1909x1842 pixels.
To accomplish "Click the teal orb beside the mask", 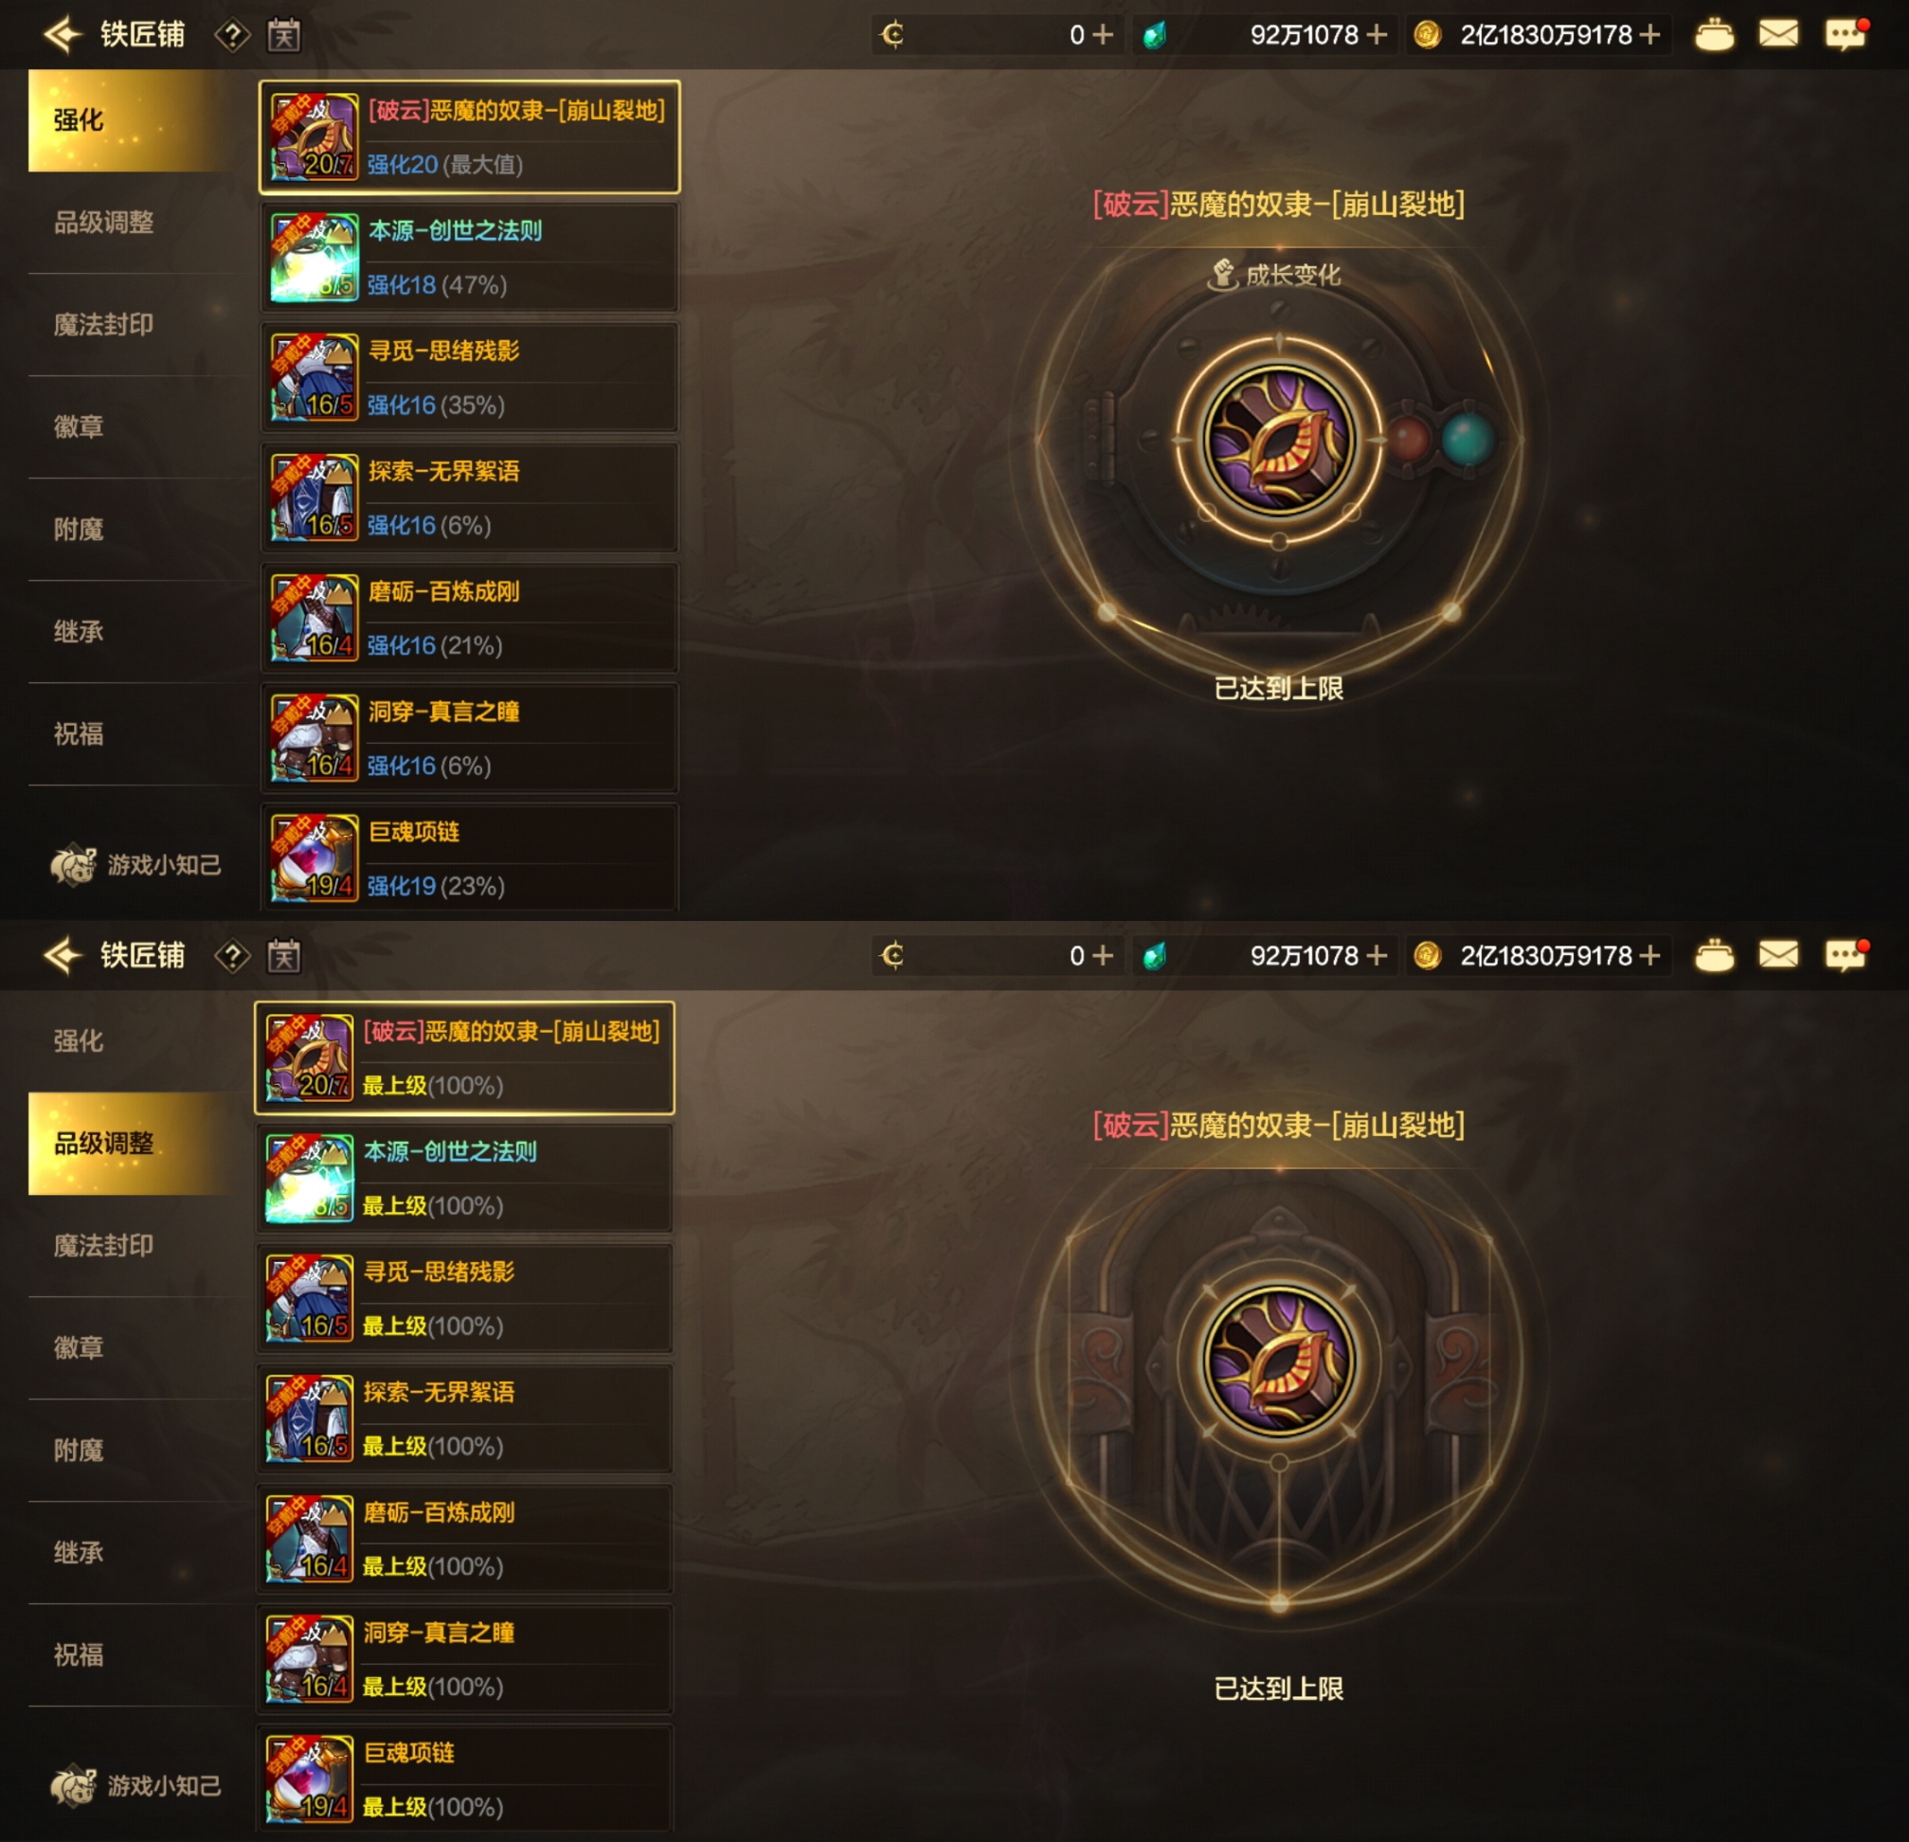I will 1467,440.
